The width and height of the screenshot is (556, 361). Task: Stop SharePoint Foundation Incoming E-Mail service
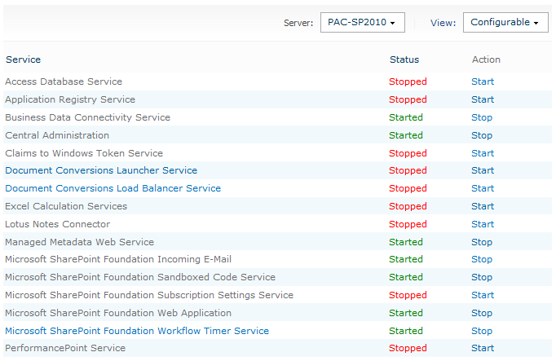[482, 259]
